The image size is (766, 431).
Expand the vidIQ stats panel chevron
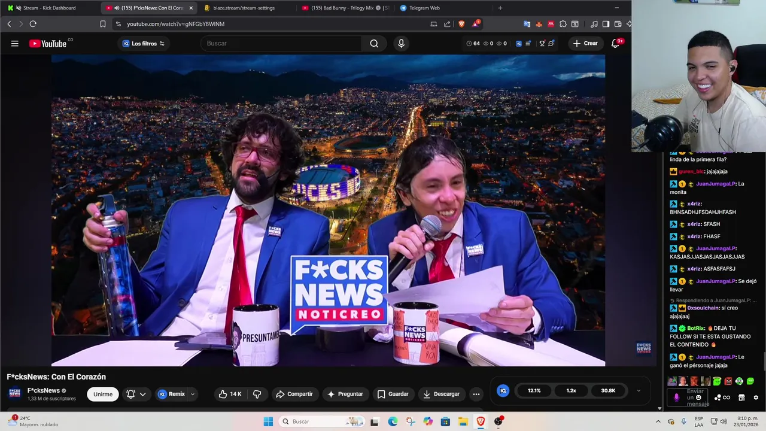pyautogui.click(x=638, y=390)
